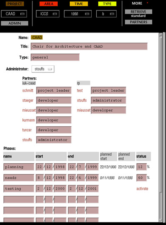This screenshot has height=225, width=166.
Task: Click the CAAD name tag
Action: coord(37,37)
